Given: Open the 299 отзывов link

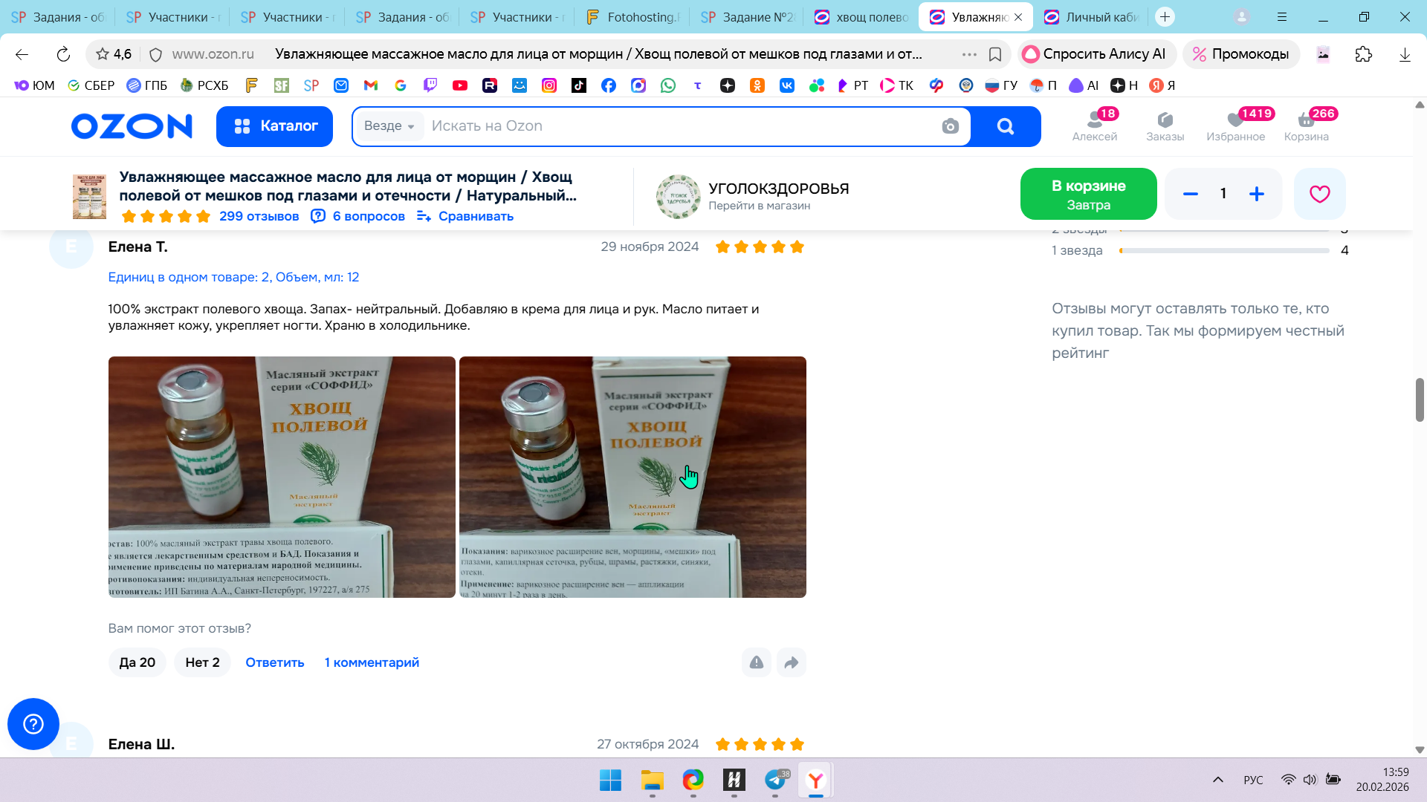Looking at the screenshot, I should [x=259, y=216].
